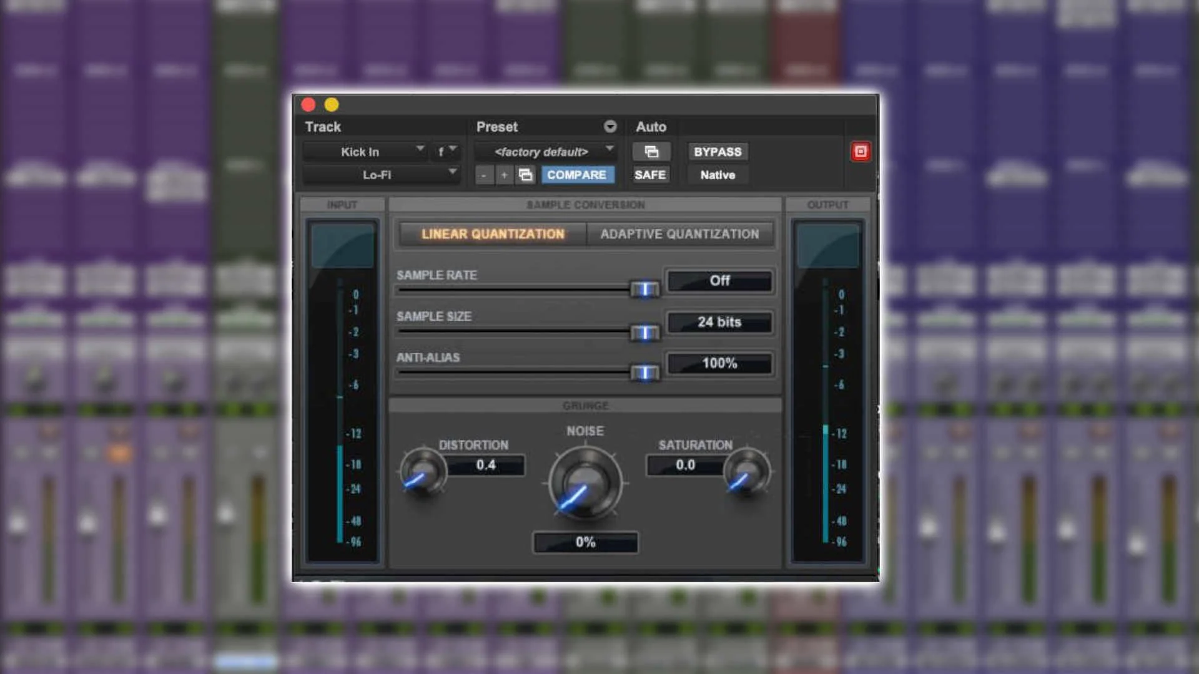Click the Sample Size 24 bits field
1199x674 pixels.
(x=719, y=322)
